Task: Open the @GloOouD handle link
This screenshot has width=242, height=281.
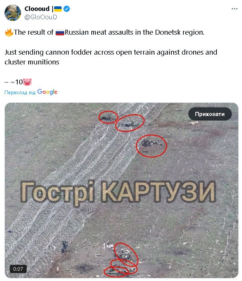Action: 41,17
